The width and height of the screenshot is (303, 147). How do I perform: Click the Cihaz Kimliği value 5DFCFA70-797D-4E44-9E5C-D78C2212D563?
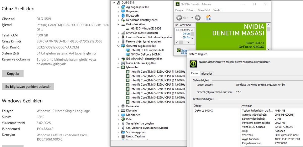point(69,41)
